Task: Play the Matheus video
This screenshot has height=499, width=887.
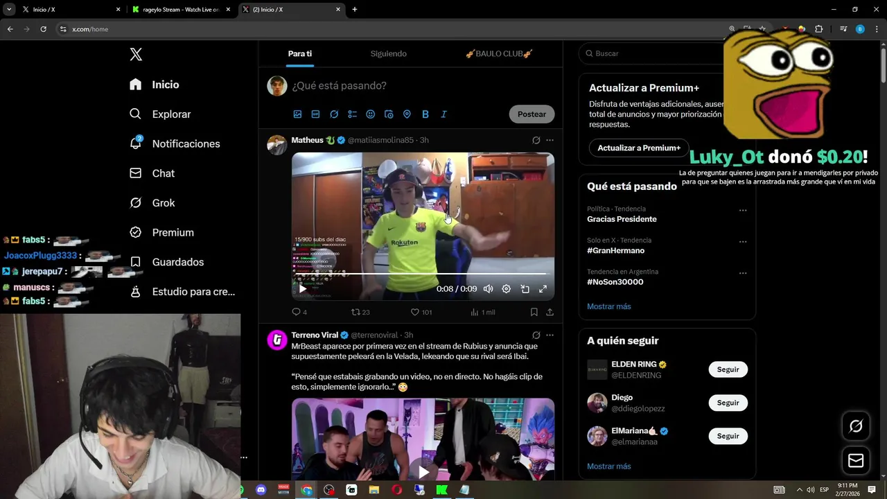Action: (302, 289)
